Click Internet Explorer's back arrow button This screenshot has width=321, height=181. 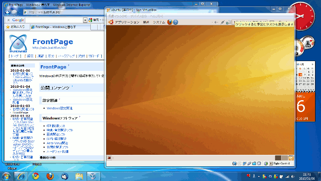(8, 12)
